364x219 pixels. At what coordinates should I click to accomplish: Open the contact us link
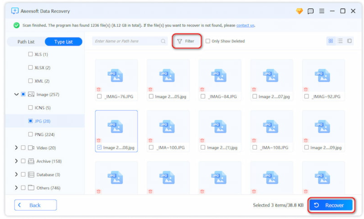click(246, 25)
